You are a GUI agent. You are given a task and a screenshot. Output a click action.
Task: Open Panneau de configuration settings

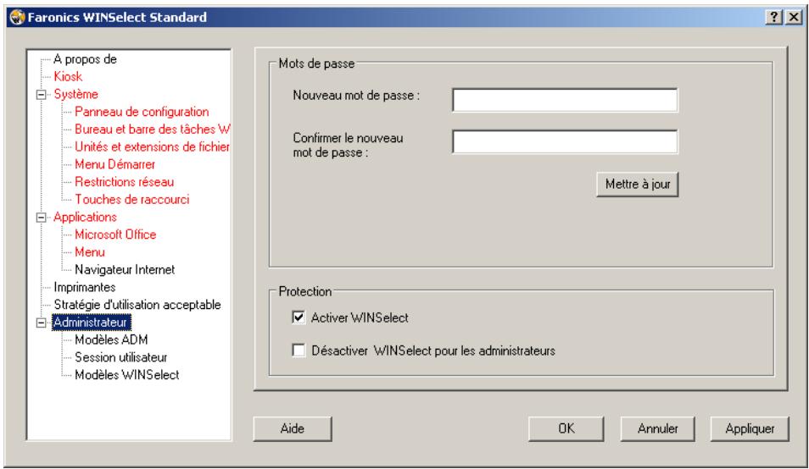[142, 112]
